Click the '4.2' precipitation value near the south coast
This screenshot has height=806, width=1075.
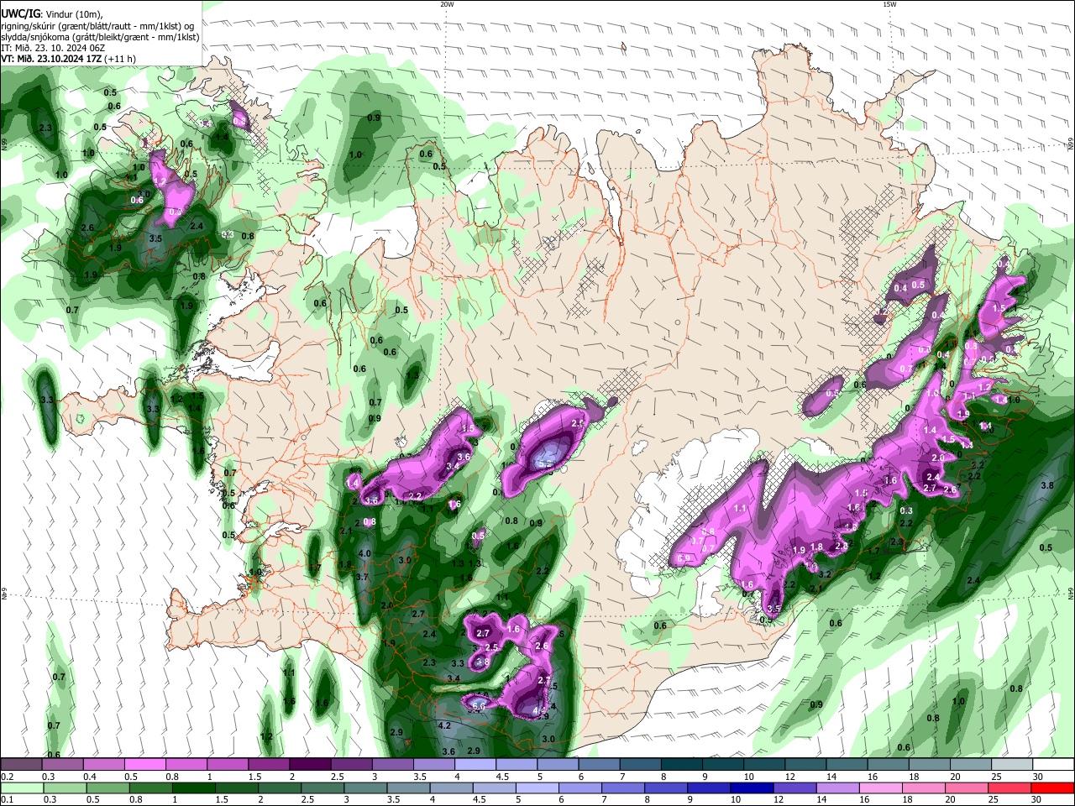click(x=445, y=726)
